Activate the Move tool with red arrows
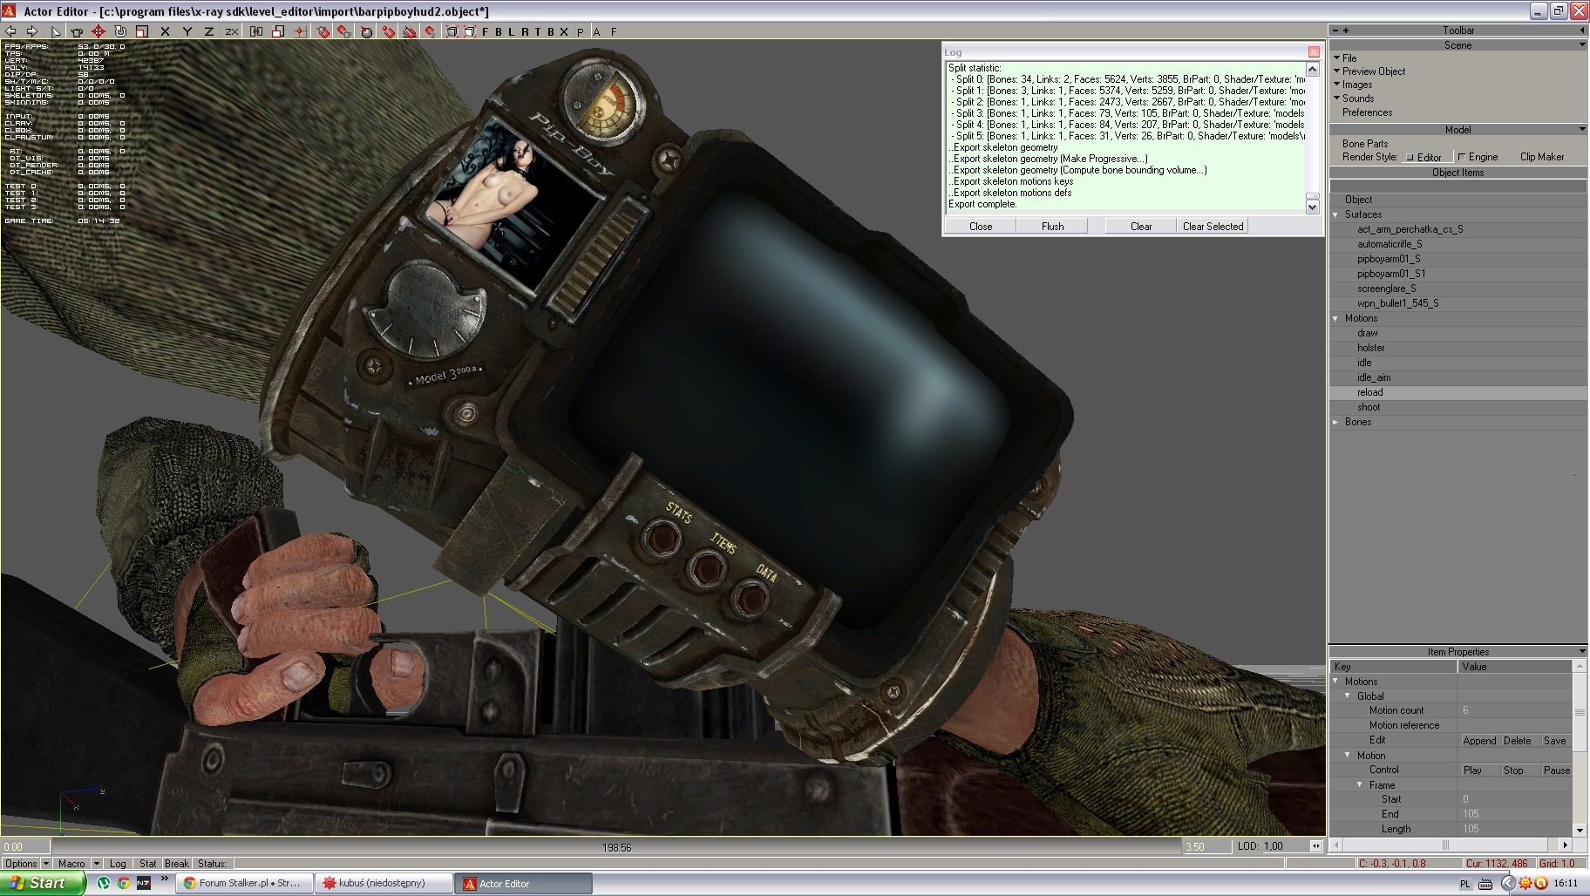The width and height of the screenshot is (1590, 896). coord(99,31)
